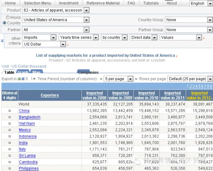Viewport: 213px width, 171px height.
Task: Sort by Imported value in 2010
Action: pyautogui.click(x=146, y=95)
